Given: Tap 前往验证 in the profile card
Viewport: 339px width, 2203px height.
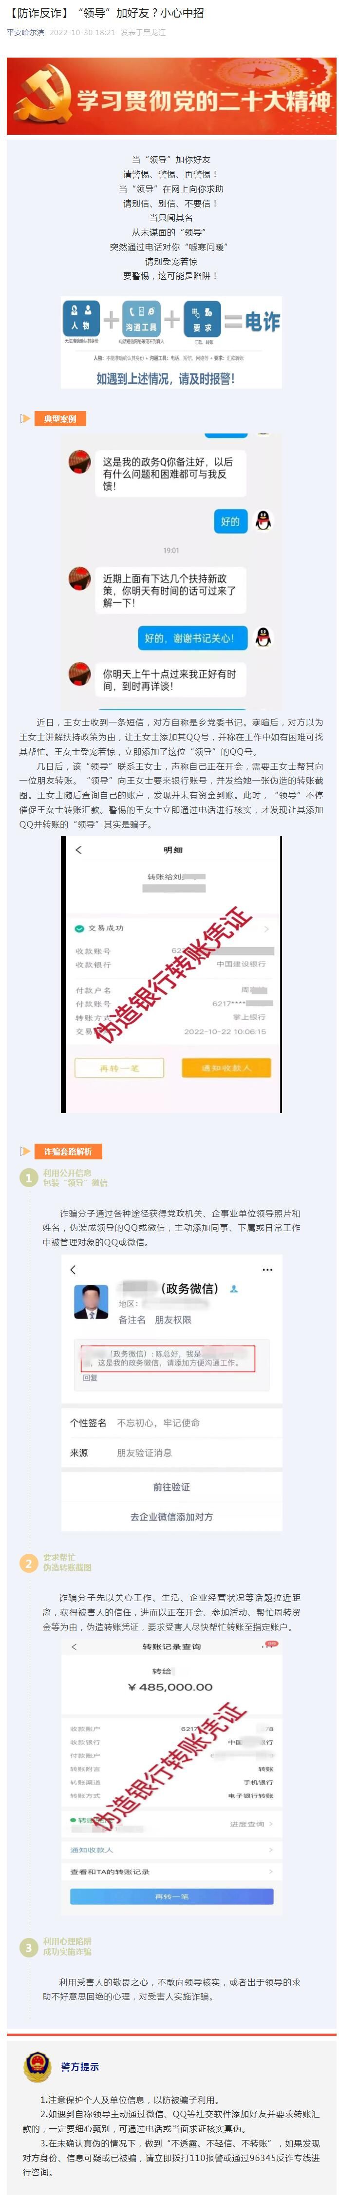Looking at the screenshot, I should coord(171,1486).
